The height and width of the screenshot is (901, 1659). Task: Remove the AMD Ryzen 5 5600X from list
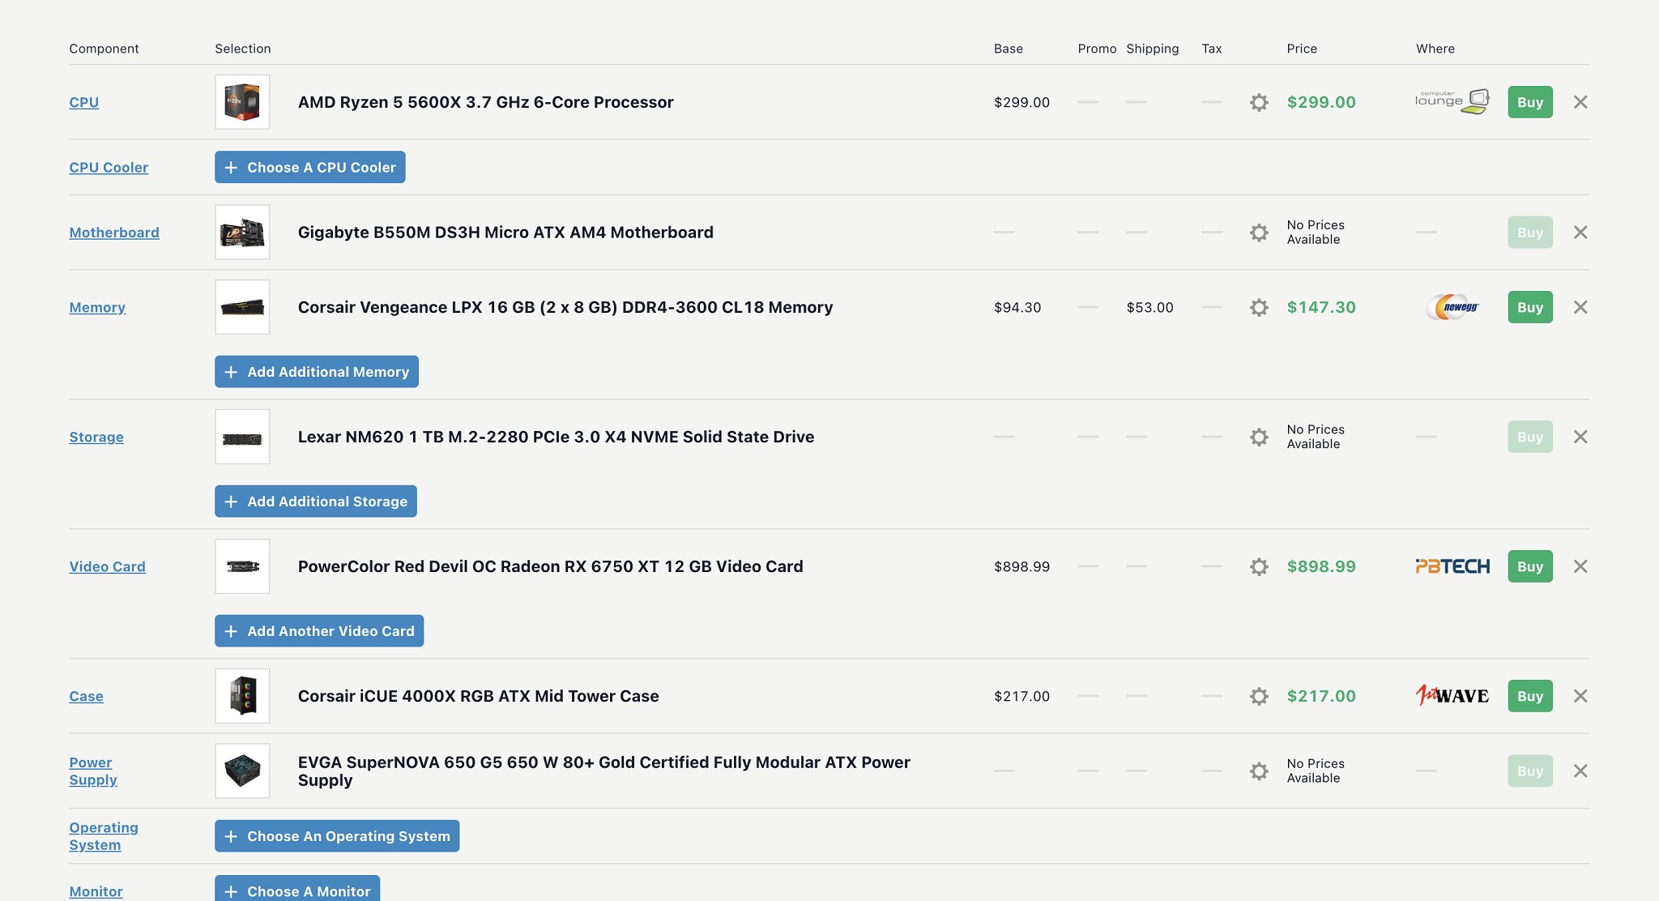pyautogui.click(x=1580, y=102)
